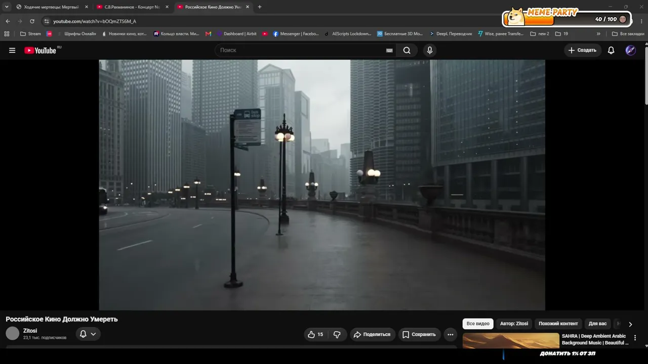Like the video with thumbs up
Screen dimensions: 648x364
pos(315,334)
